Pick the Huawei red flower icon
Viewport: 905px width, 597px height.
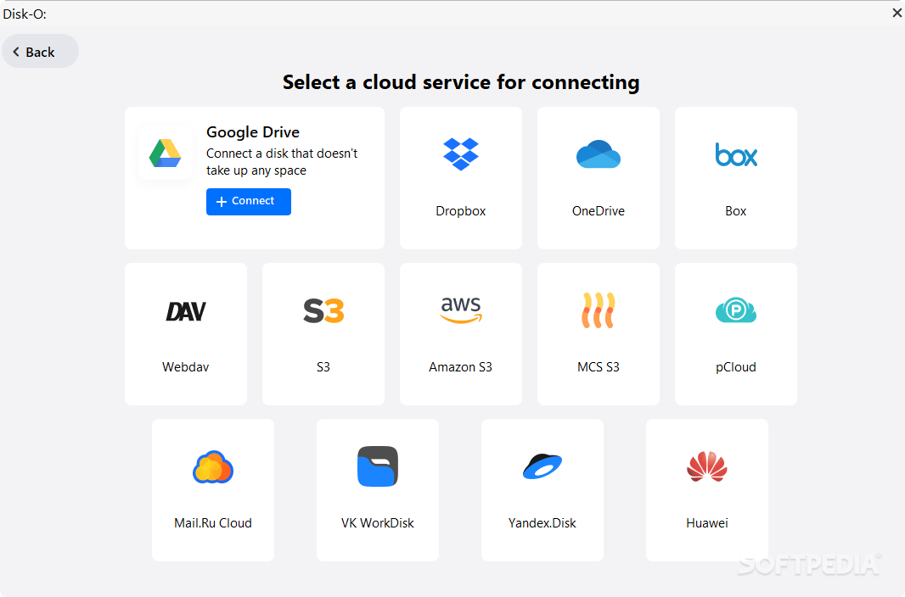coord(707,466)
